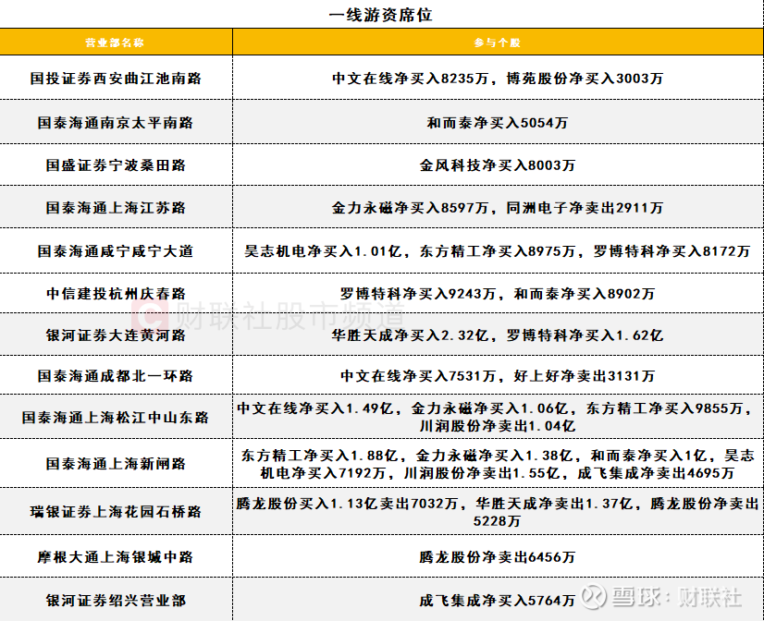Click the table title 一线游资席位

[380, 15]
